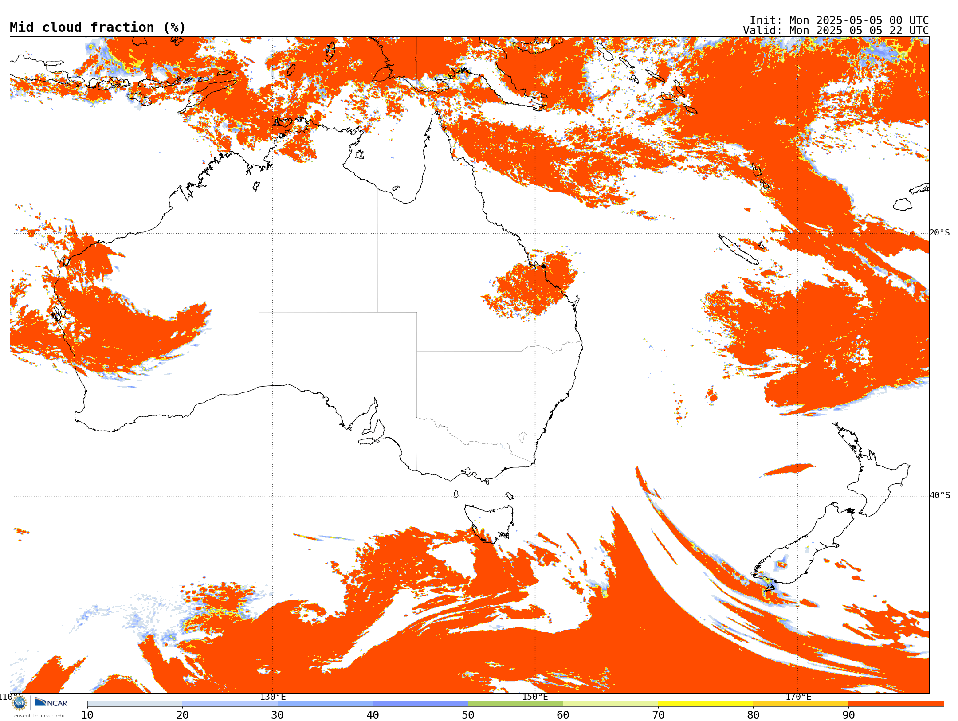The image size is (958, 721).
Task: Click the 40°S latitude label
Action: click(x=940, y=495)
